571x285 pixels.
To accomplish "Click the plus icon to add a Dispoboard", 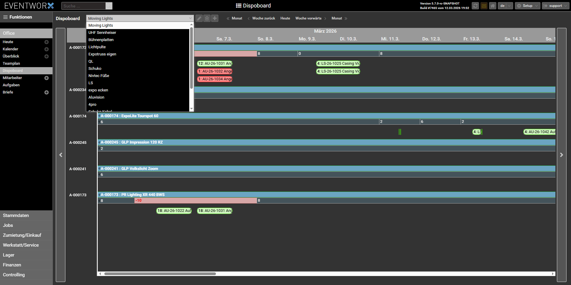I will [x=215, y=18].
